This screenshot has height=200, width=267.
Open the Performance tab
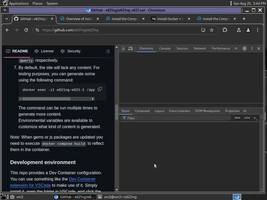221,48
